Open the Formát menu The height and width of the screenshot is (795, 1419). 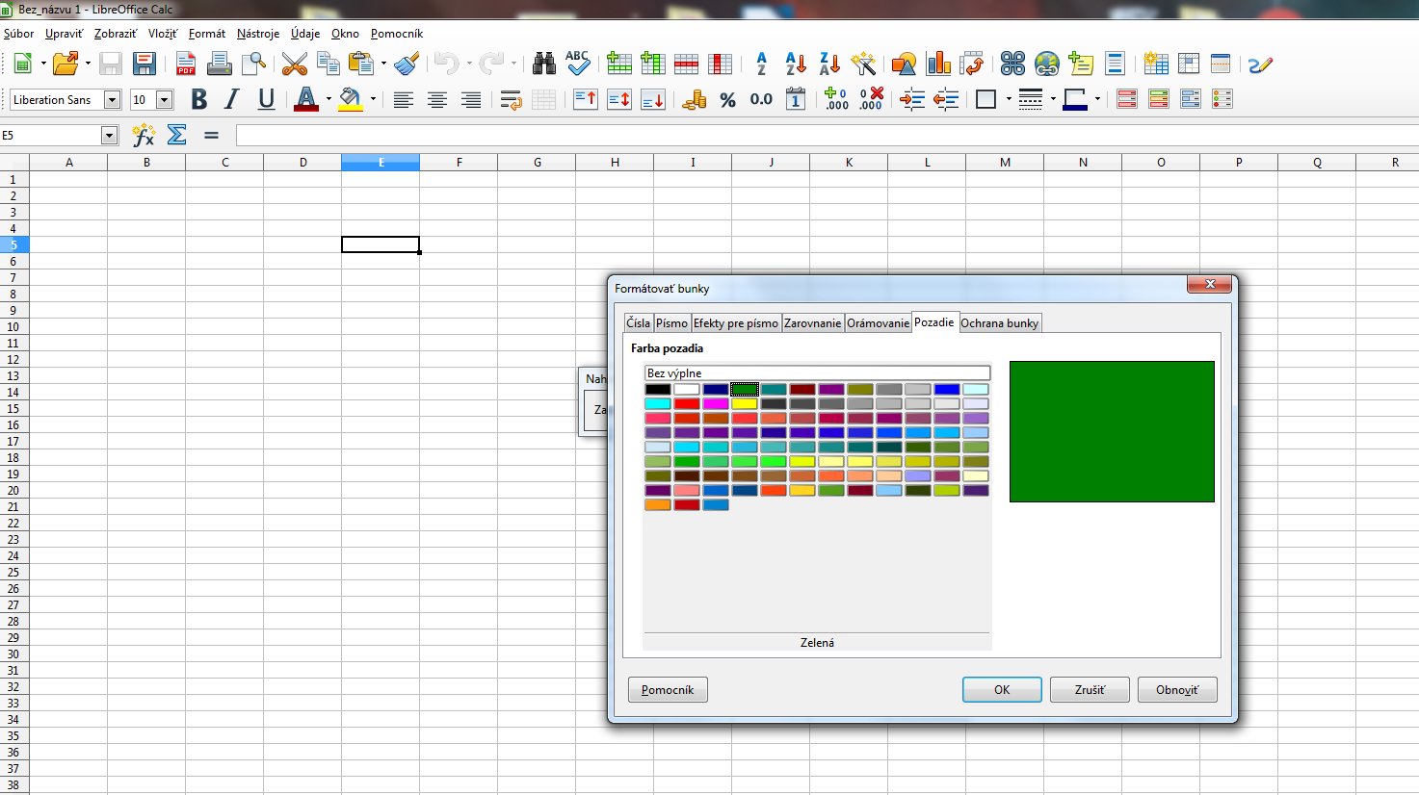[207, 33]
